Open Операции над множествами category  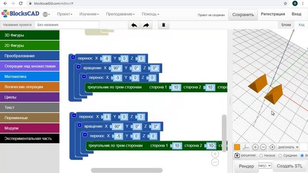click(x=30, y=66)
